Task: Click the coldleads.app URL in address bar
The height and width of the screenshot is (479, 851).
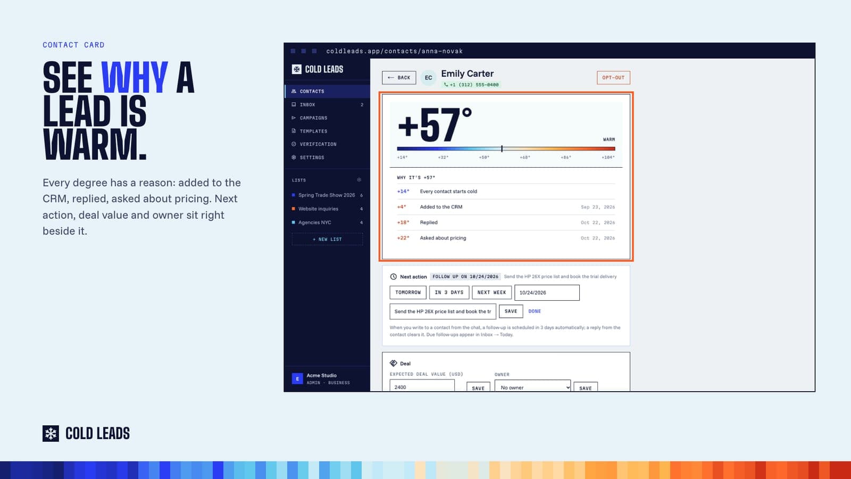Action: click(x=394, y=51)
